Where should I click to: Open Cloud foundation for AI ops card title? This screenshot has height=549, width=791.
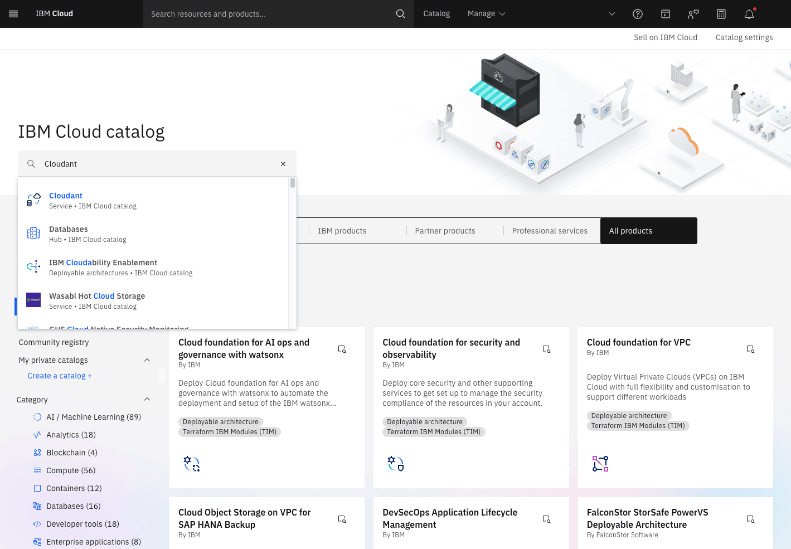point(244,348)
